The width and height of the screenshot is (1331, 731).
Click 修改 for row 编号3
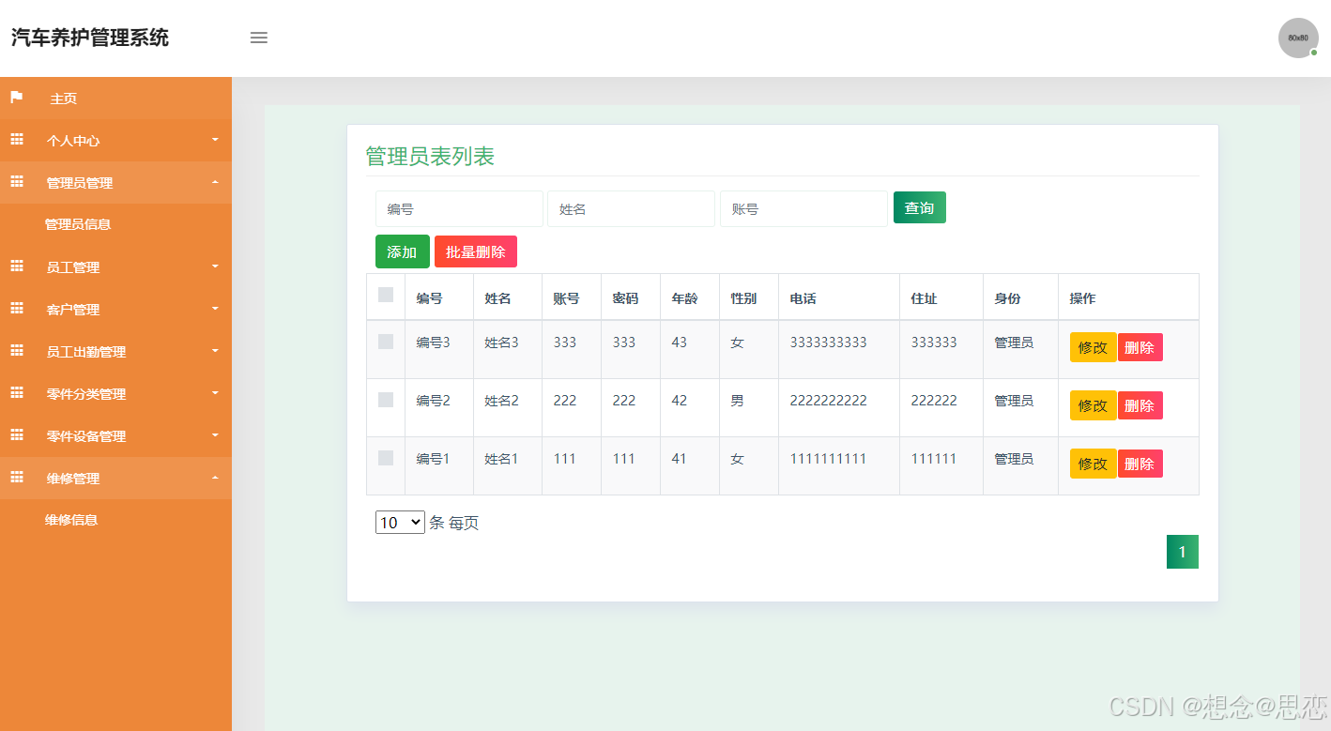coord(1093,347)
